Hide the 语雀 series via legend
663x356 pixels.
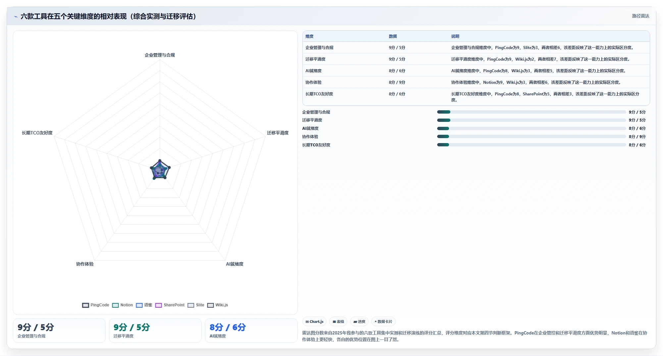[144, 305]
